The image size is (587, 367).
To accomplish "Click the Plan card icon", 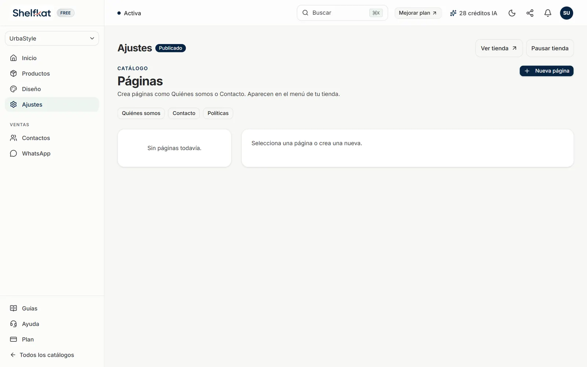I will [14, 339].
